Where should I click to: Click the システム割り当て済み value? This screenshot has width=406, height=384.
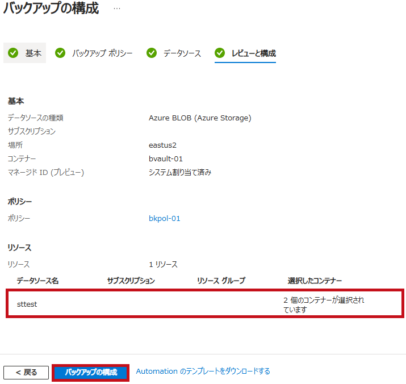180,172
